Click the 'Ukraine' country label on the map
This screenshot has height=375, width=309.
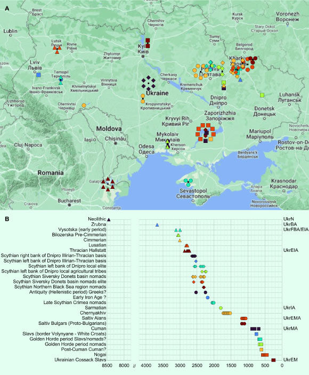pos(157,93)
